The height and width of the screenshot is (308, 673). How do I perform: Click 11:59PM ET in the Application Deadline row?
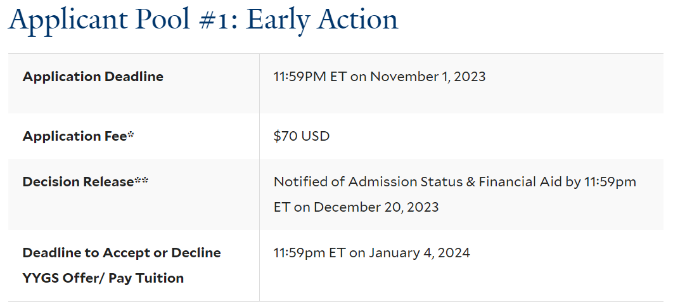(309, 77)
